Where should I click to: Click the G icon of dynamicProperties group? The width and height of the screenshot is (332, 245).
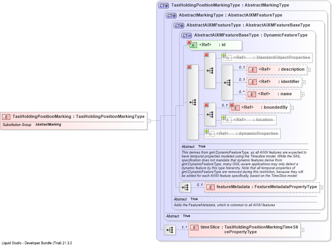pyautogui.click(x=210, y=134)
